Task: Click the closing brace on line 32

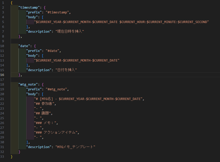Action: 19,152
